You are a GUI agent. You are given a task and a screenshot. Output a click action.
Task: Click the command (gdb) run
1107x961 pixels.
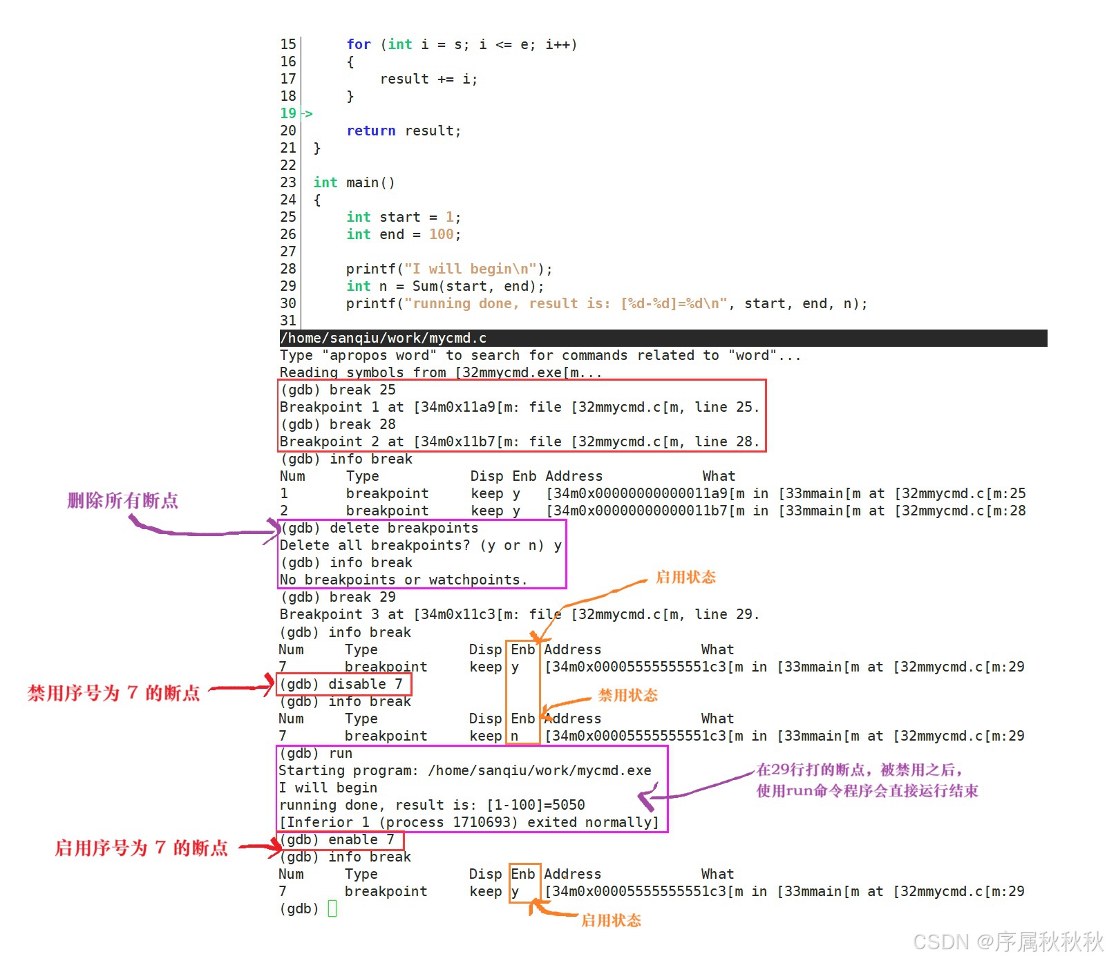tap(316, 753)
